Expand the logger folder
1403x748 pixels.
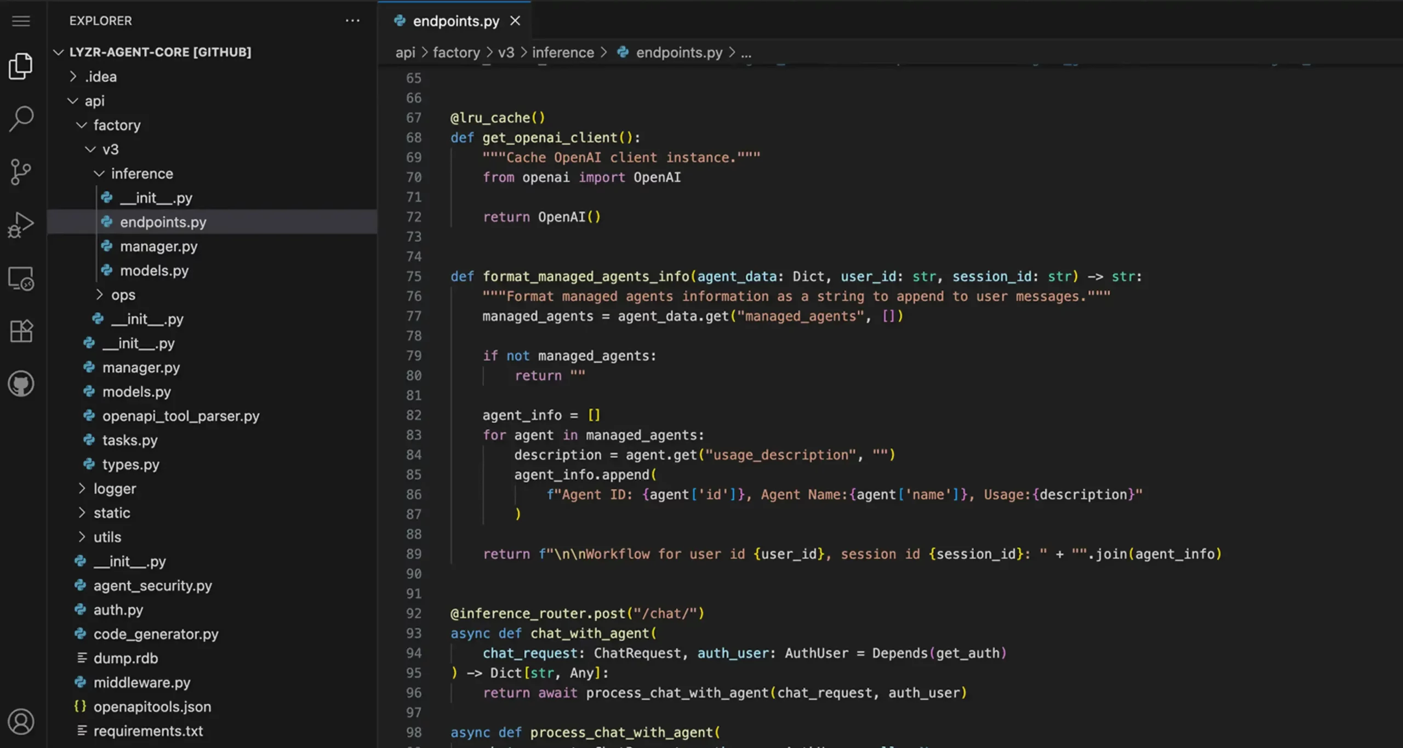click(114, 489)
